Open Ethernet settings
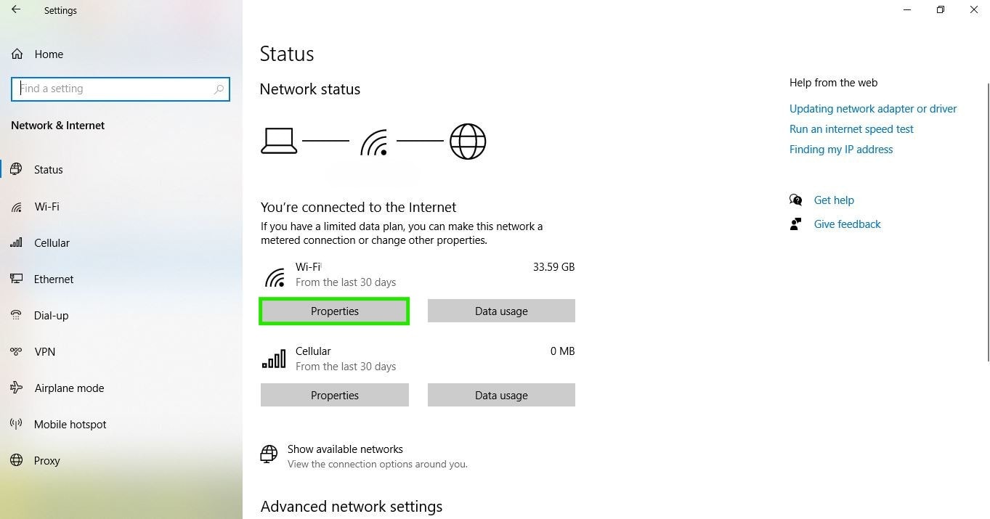Image resolution: width=990 pixels, height=519 pixels. (53, 279)
